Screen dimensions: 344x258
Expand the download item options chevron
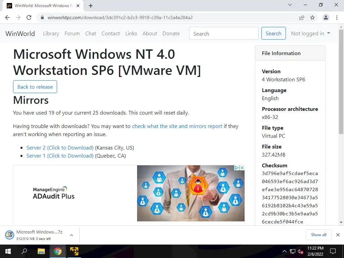(72, 235)
